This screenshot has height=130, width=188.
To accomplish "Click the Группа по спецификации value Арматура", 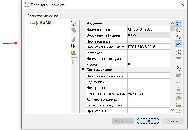I will [148, 94].
